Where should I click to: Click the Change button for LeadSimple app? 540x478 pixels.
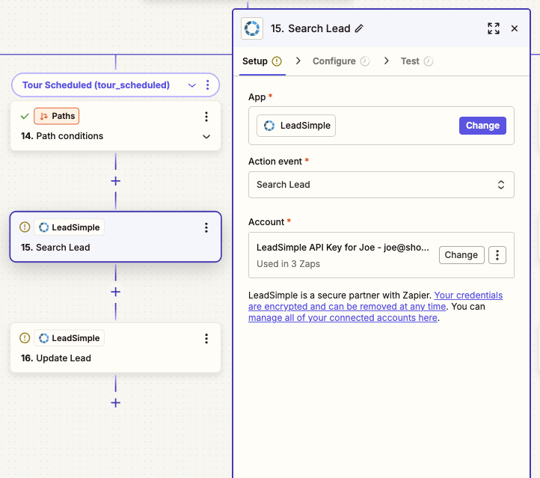482,126
